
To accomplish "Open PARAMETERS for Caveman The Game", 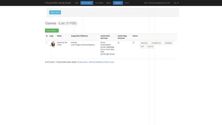I will tap(156, 43).
